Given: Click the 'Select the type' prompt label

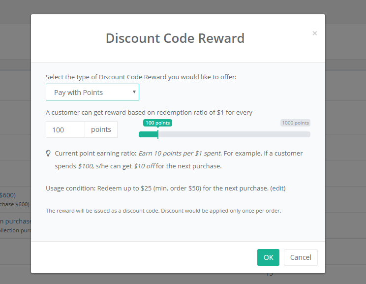Looking at the screenshot, I should tap(141, 77).
